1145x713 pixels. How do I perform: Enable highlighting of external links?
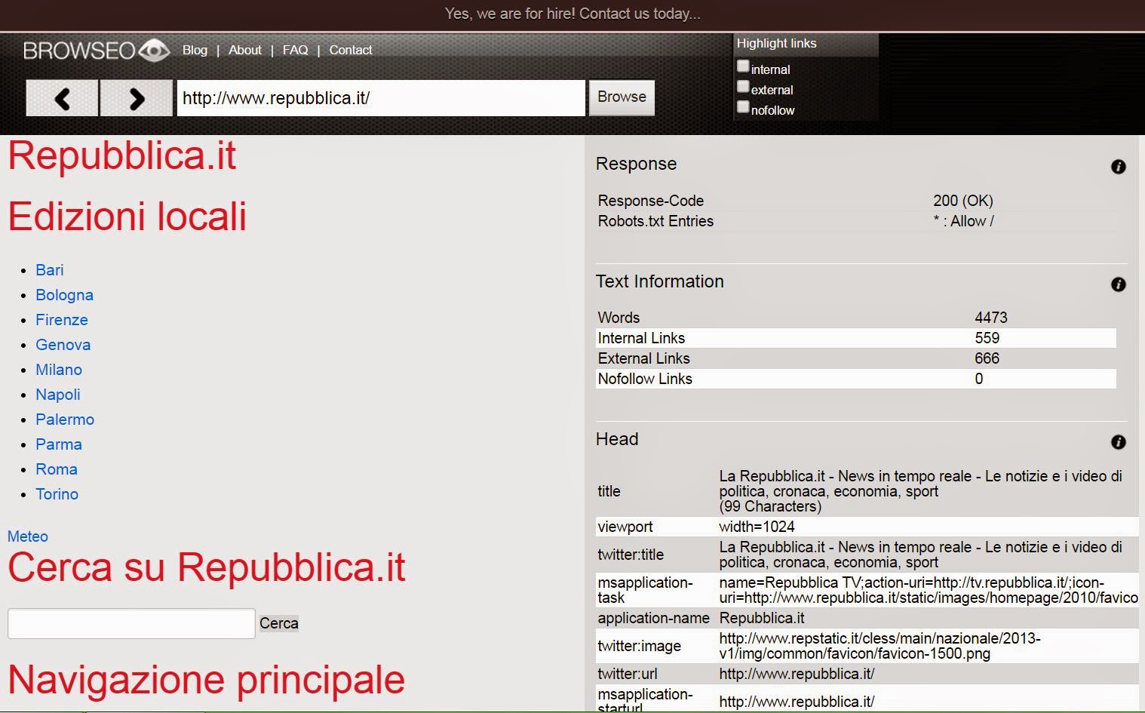tap(743, 87)
